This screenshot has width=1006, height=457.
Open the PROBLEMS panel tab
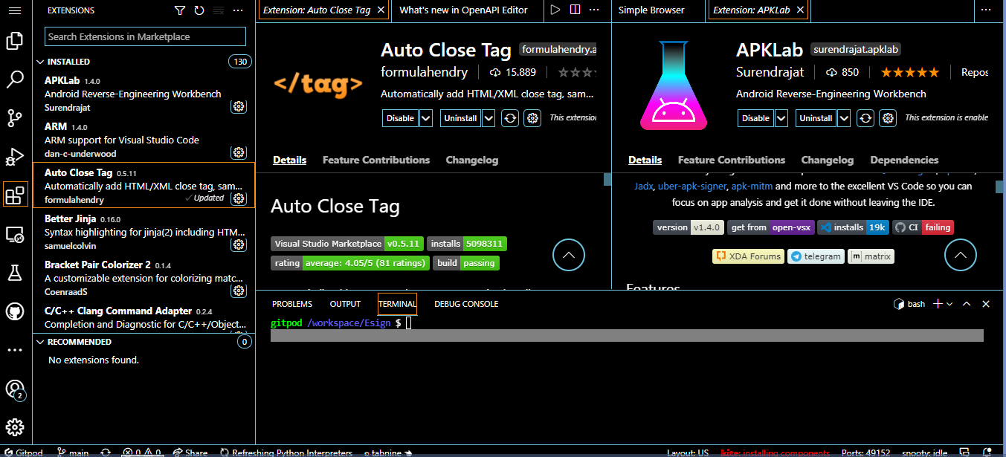click(x=292, y=304)
